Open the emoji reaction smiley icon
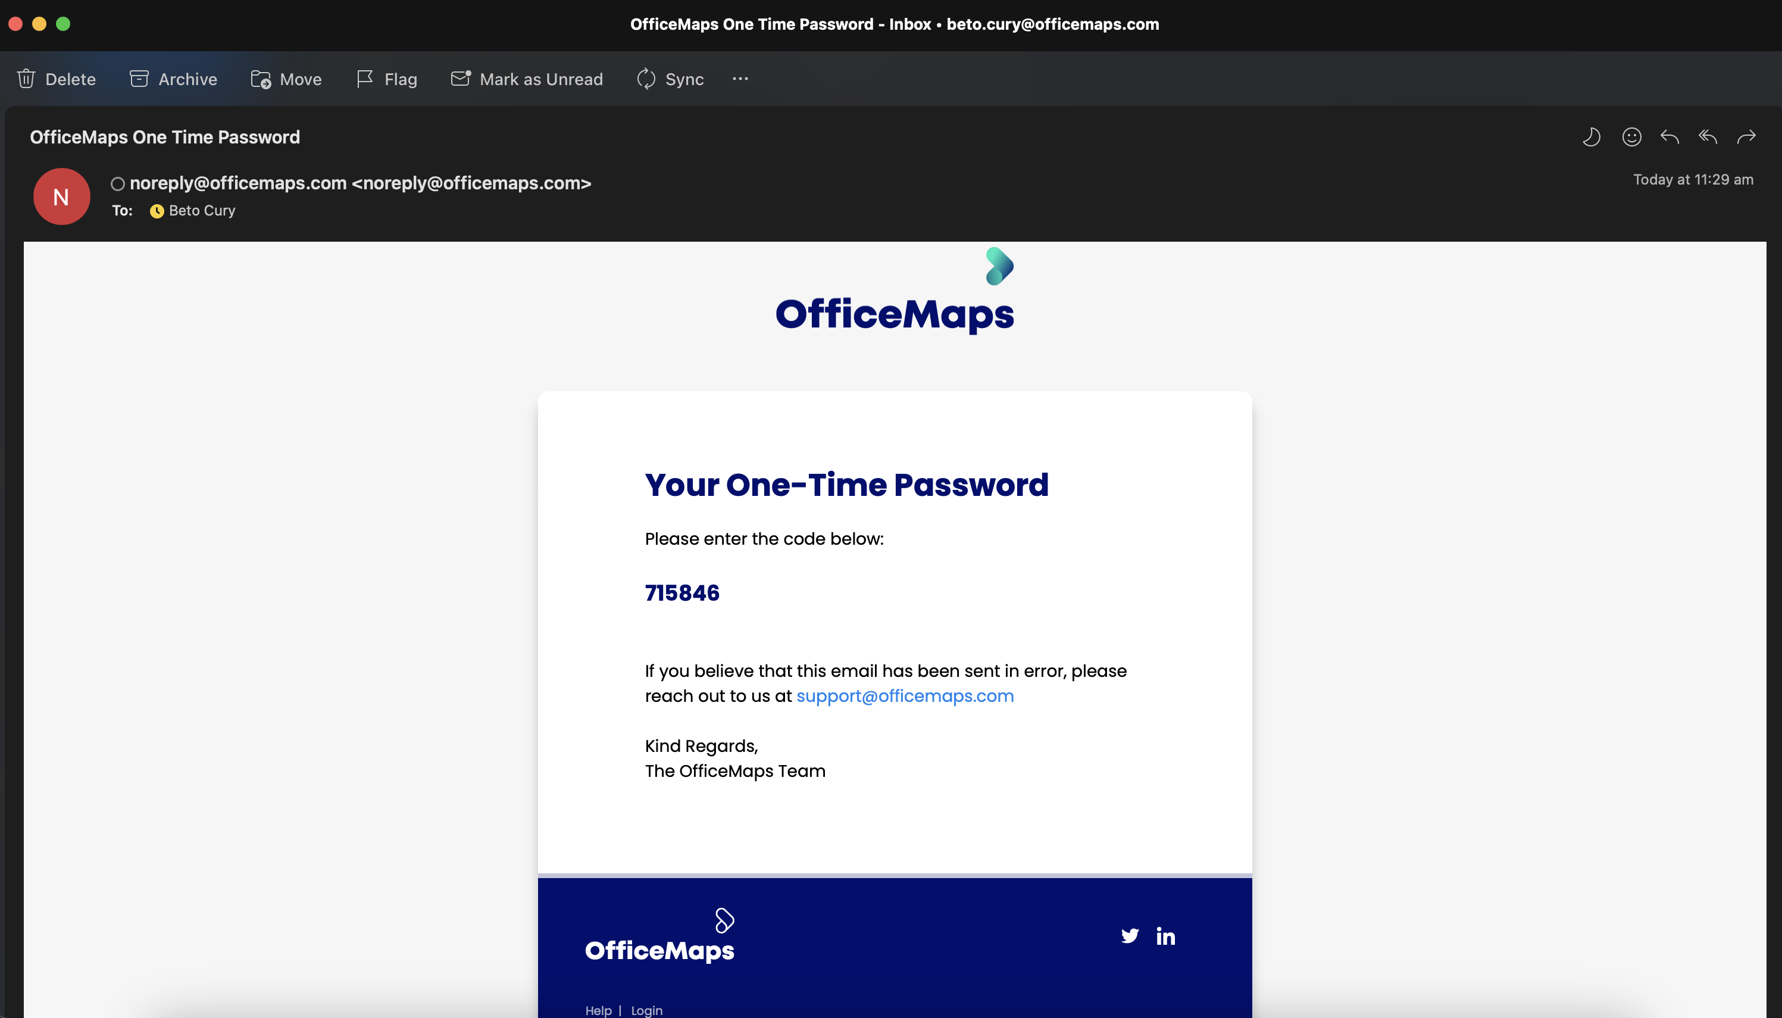Screen dimensions: 1782x1018 [x=1631, y=137]
